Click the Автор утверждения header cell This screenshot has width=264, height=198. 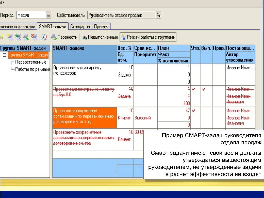click(240, 57)
